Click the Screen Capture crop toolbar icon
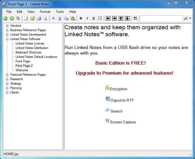This screenshot has width=195, height=159. [x=135, y=18]
